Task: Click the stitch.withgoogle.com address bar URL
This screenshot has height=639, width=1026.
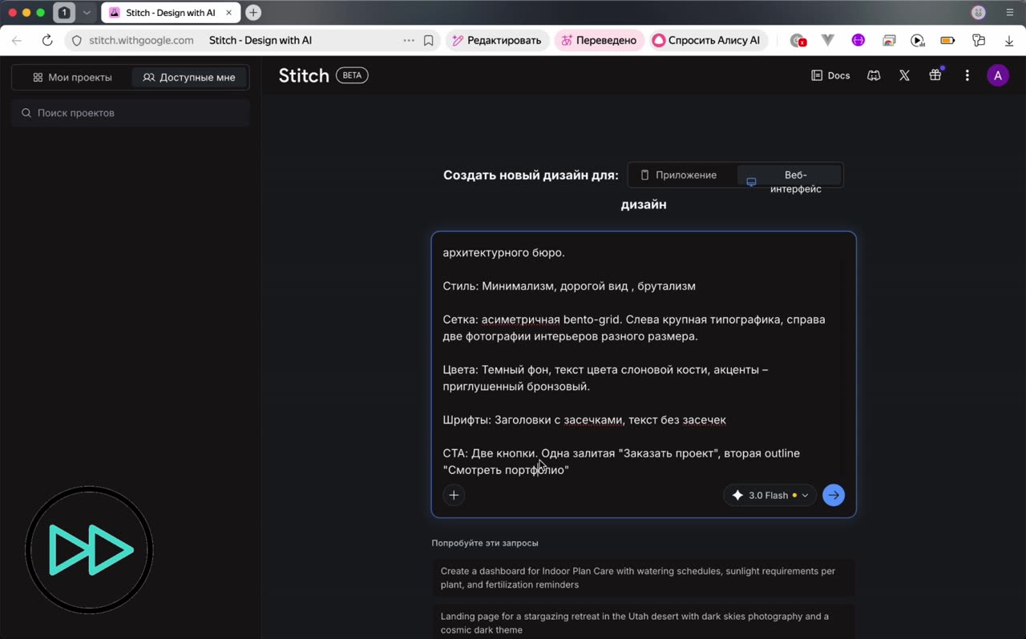Action: click(x=141, y=40)
